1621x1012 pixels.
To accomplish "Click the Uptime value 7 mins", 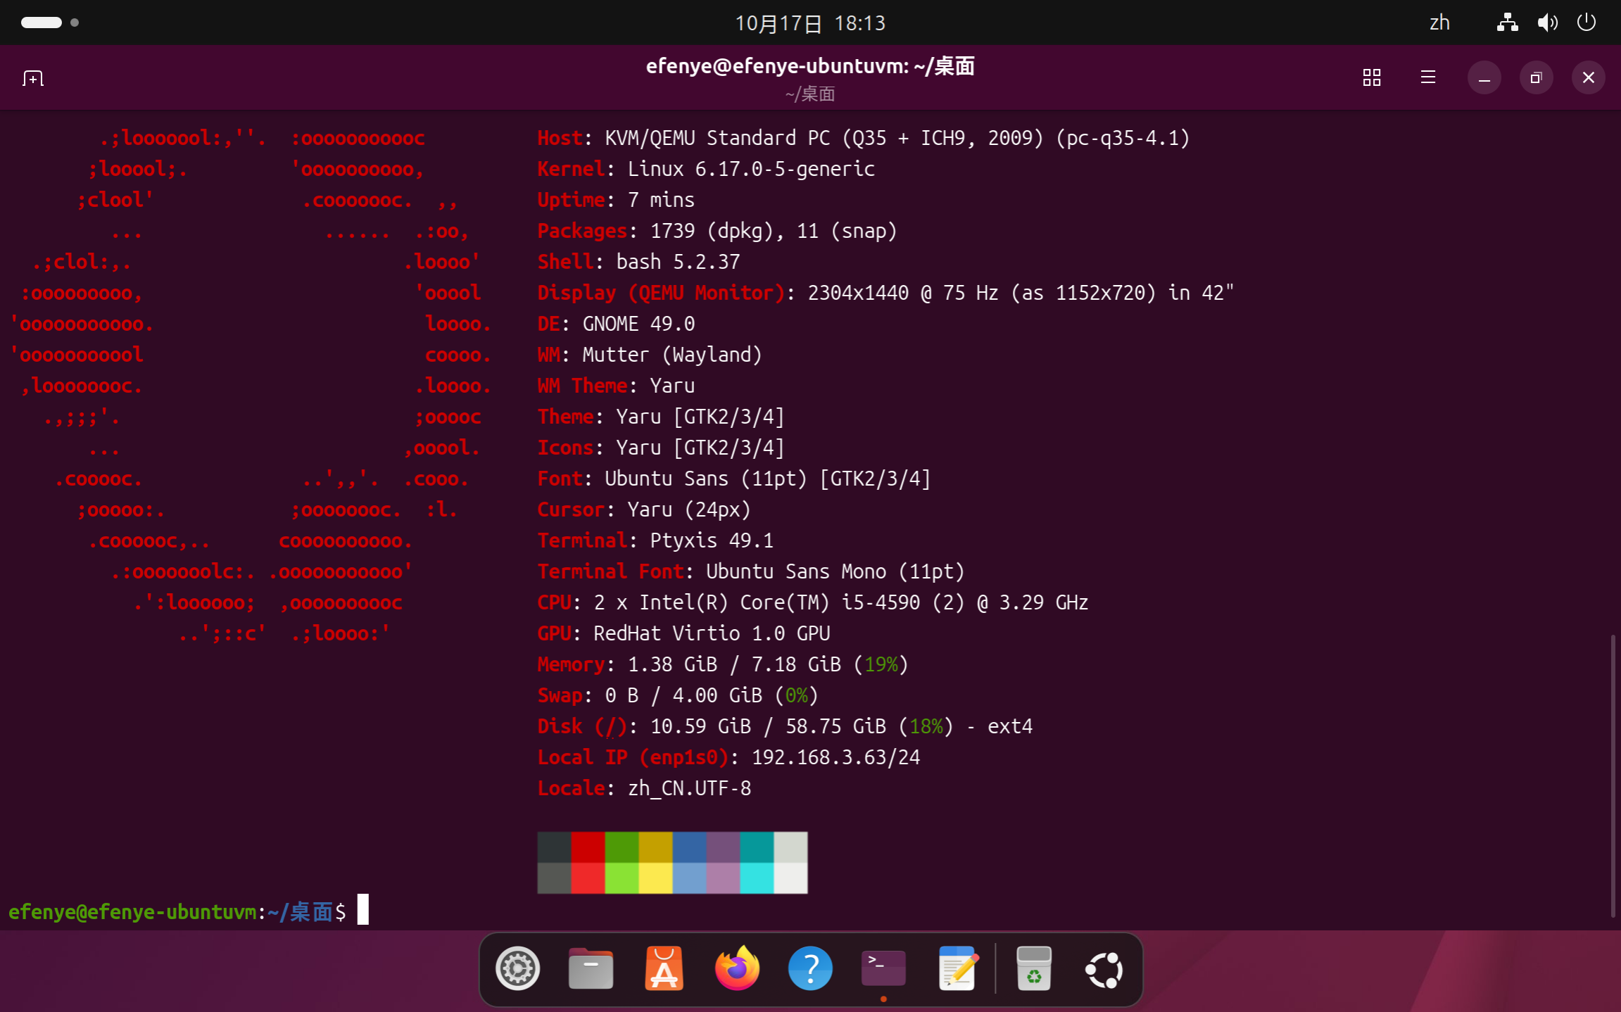I will click(661, 200).
